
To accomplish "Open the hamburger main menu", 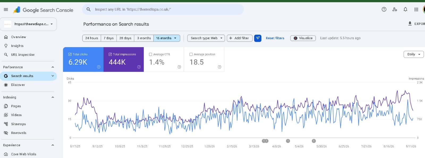I will pyautogui.click(x=6, y=10).
